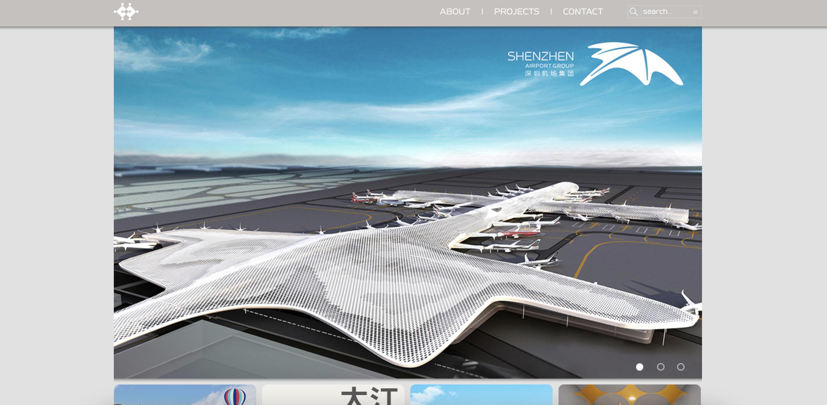Go to the CONTACT page

582,11
